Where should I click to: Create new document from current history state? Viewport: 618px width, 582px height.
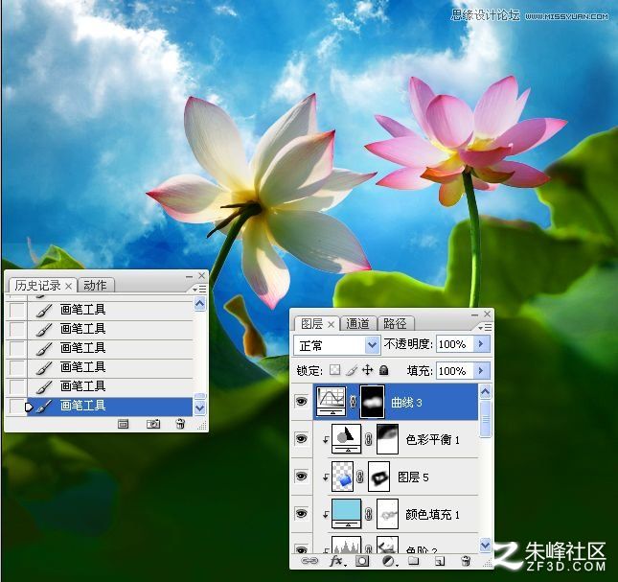(x=124, y=424)
